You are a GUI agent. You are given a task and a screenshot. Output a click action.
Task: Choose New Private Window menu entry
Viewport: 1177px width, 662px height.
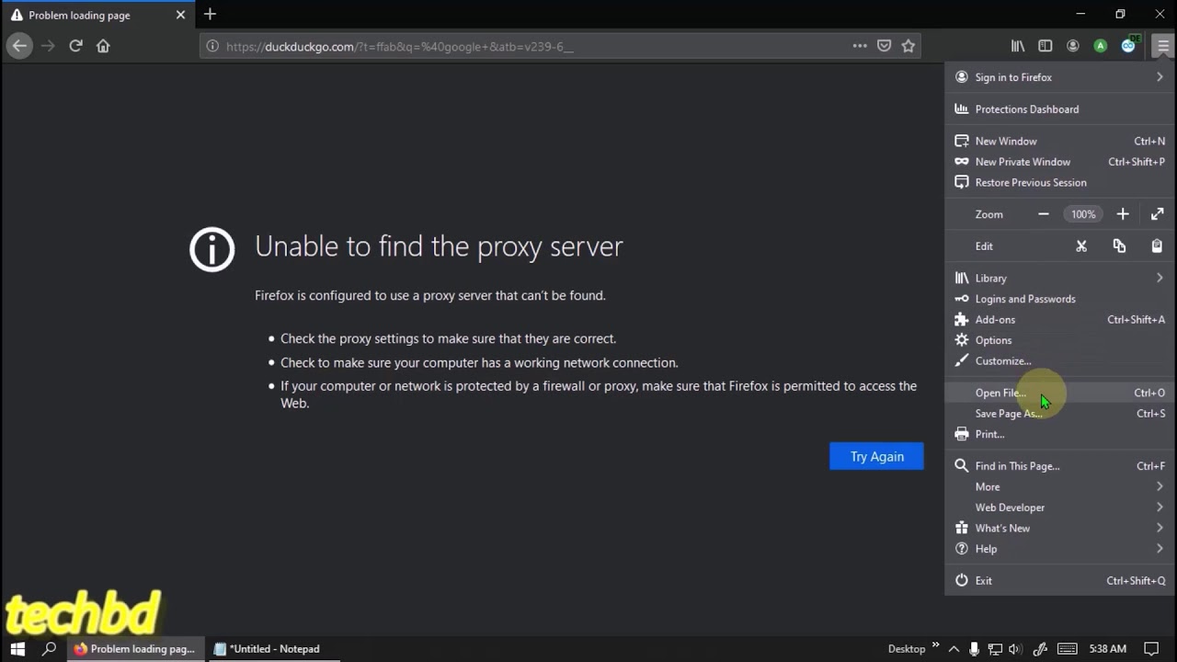coord(1023,162)
